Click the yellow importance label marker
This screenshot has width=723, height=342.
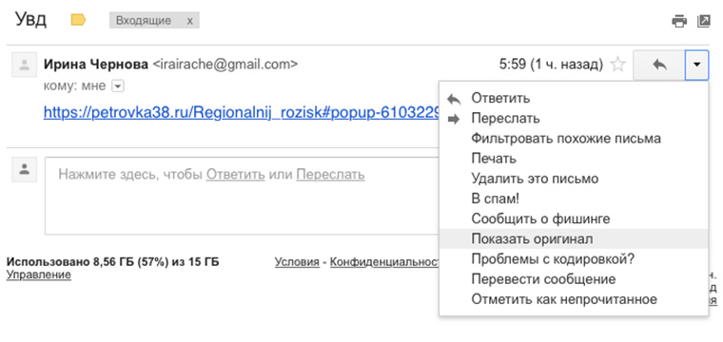pyautogui.click(x=78, y=20)
